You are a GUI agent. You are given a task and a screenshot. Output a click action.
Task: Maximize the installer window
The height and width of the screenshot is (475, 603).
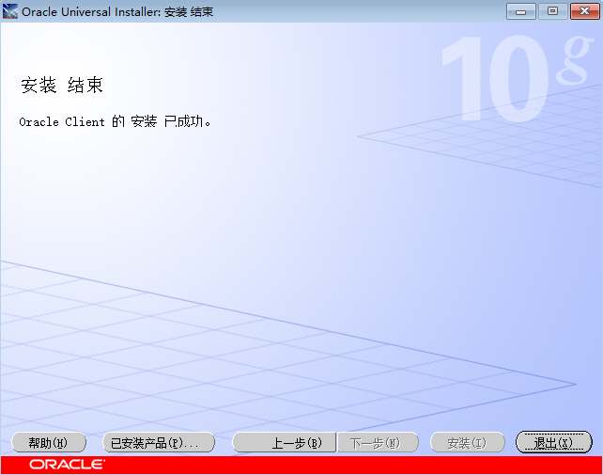tap(552, 11)
